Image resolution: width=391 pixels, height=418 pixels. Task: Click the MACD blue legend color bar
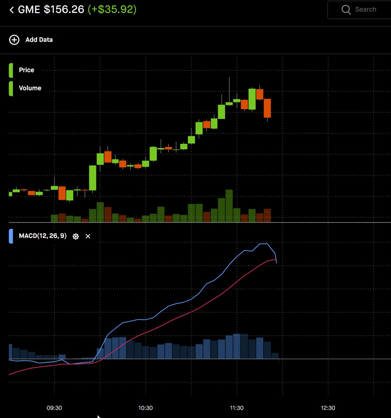(11, 236)
